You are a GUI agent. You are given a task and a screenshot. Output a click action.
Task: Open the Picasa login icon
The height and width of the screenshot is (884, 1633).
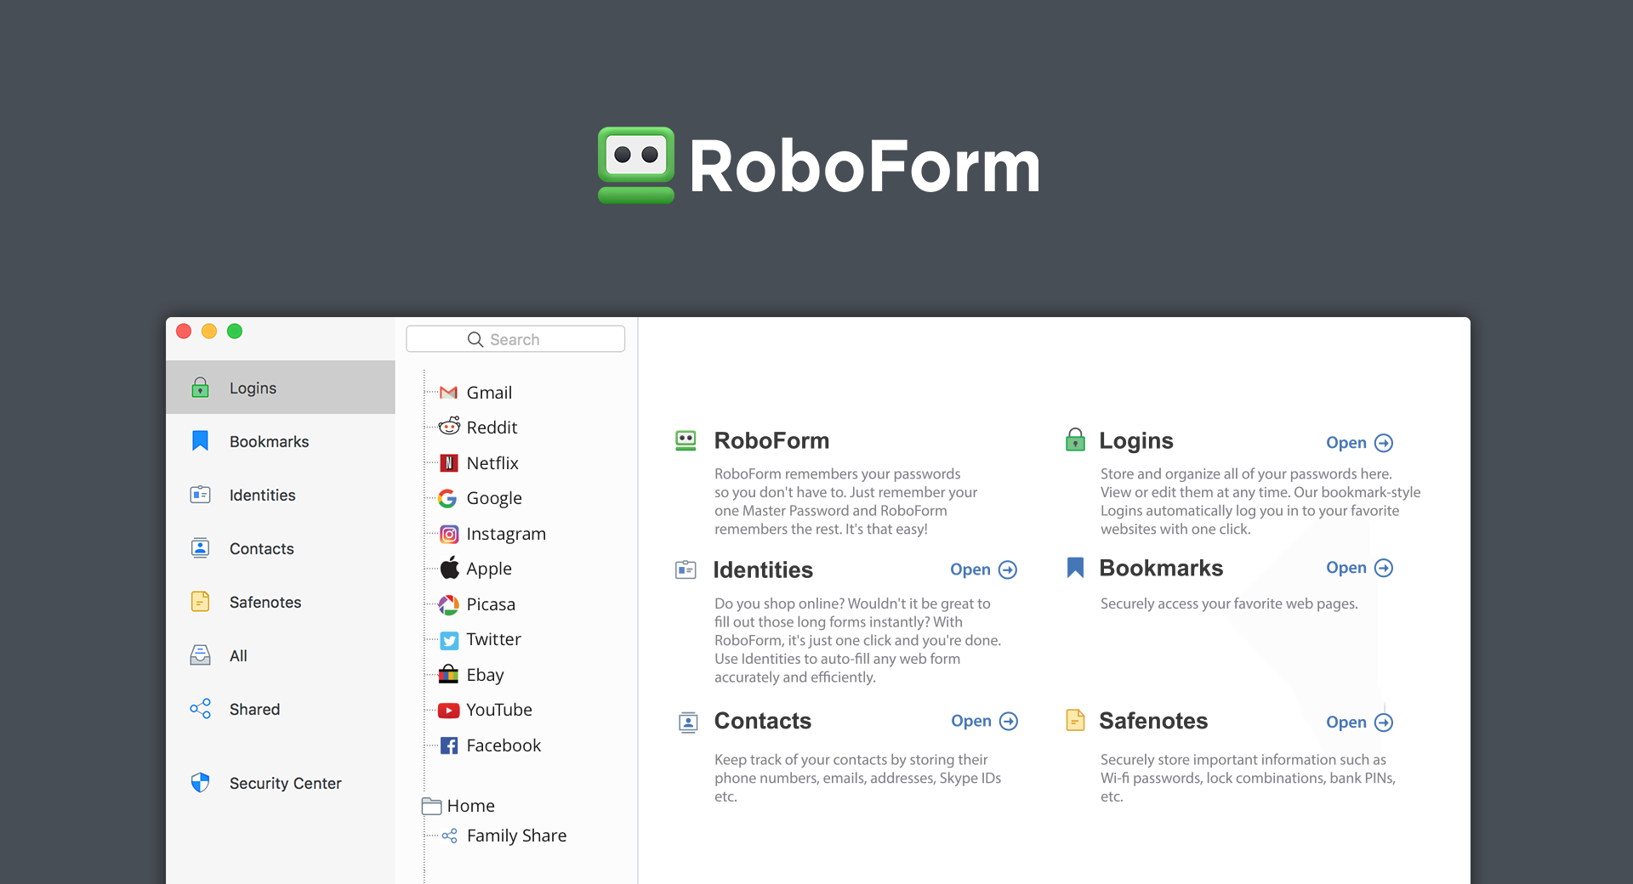pyautogui.click(x=448, y=603)
